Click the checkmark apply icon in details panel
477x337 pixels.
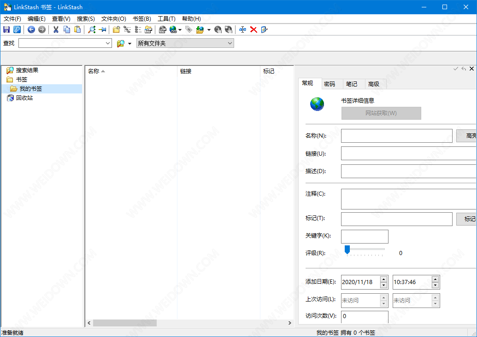[x=456, y=69]
